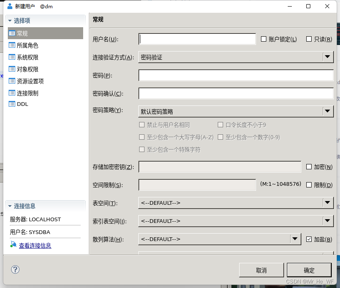
Task: Click the help question mark icon
Action: pos(15,269)
